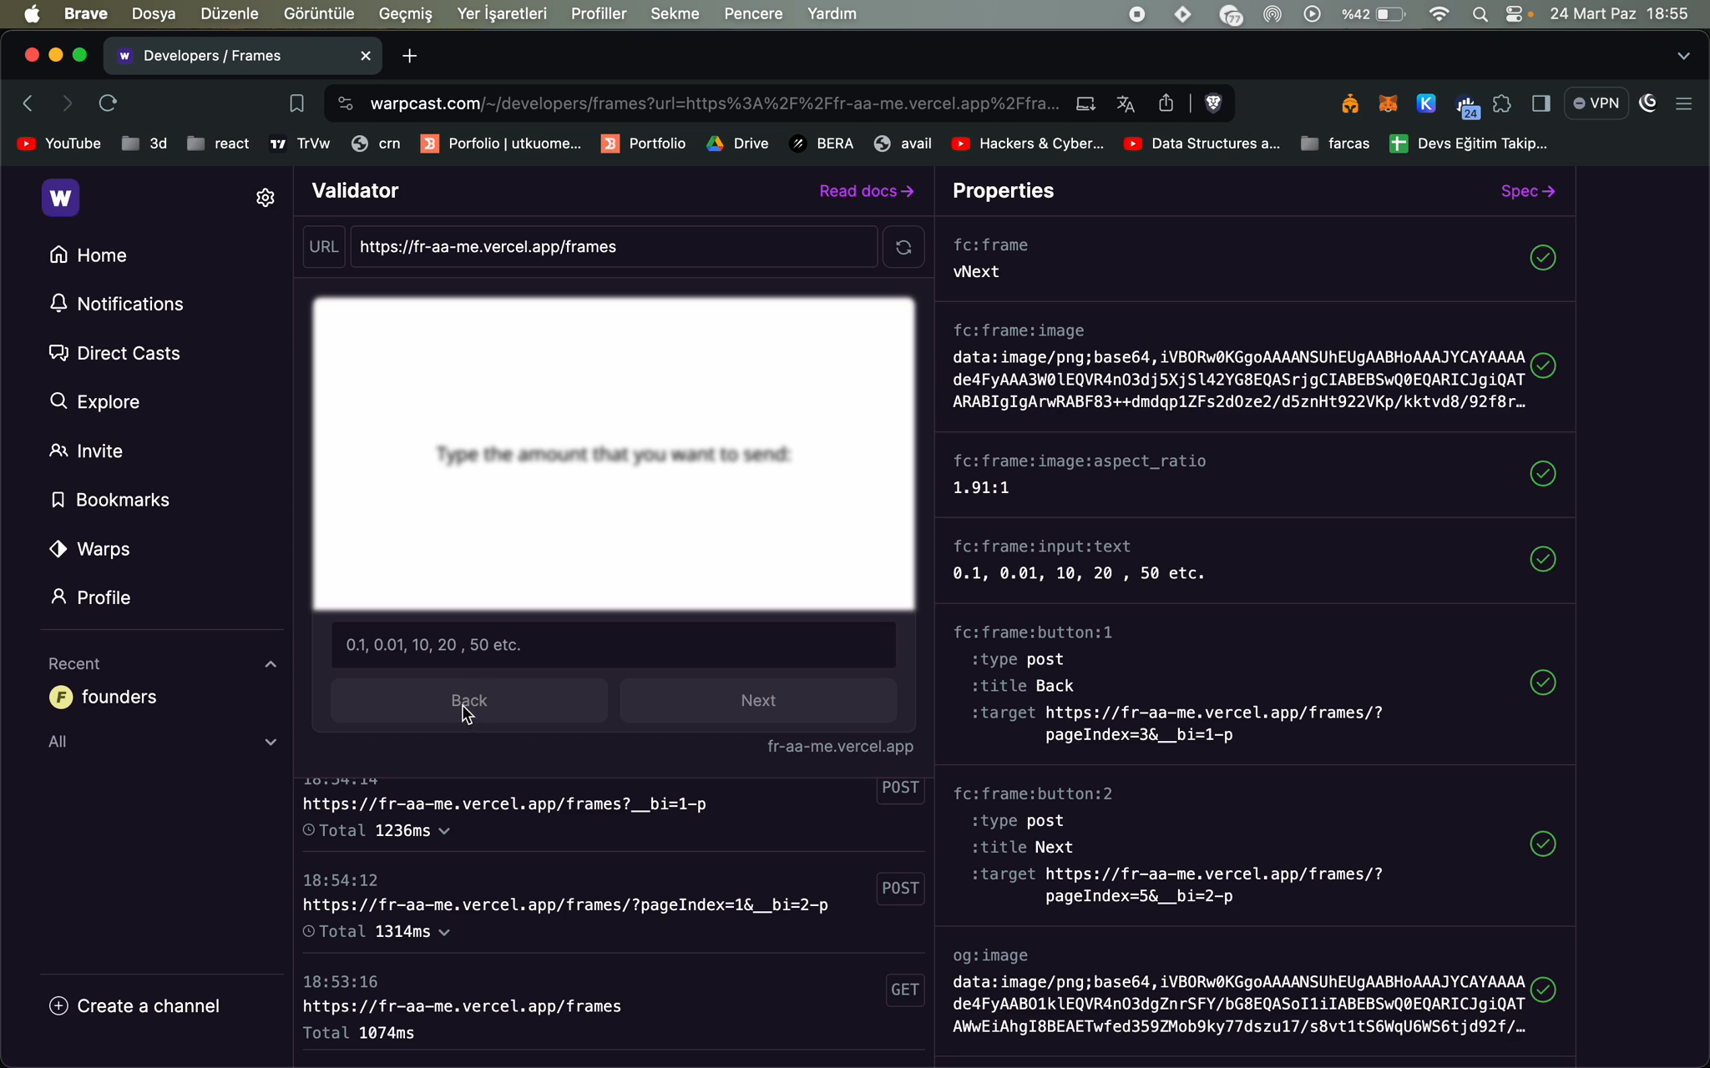Toggle the browser sidebar panel icon
Viewport: 1710px width, 1068px height.
click(1541, 103)
